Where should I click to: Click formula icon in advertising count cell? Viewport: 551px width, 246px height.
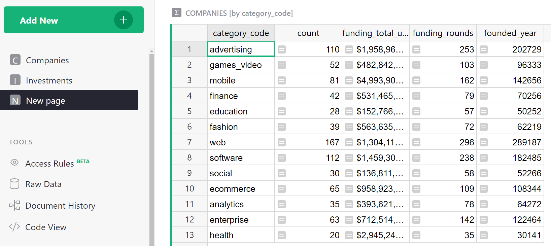click(x=282, y=49)
